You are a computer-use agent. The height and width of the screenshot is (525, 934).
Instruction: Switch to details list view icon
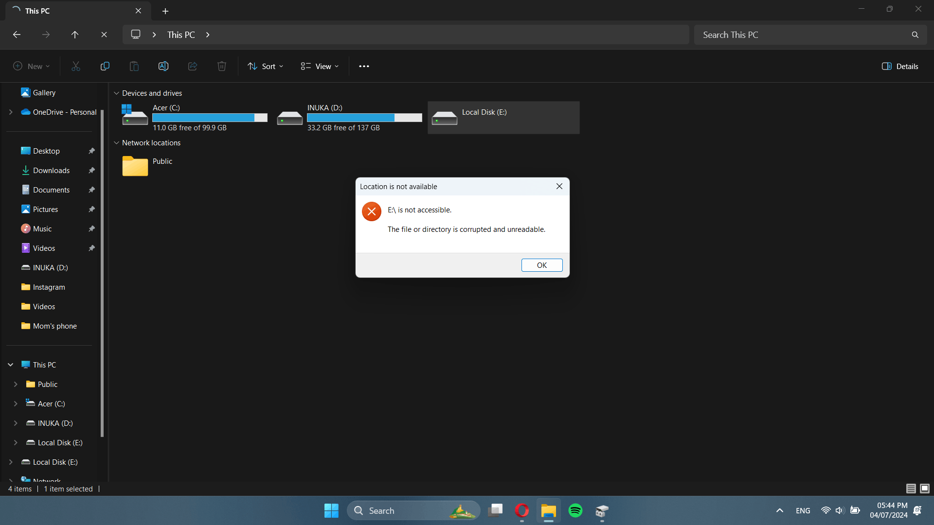911,489
